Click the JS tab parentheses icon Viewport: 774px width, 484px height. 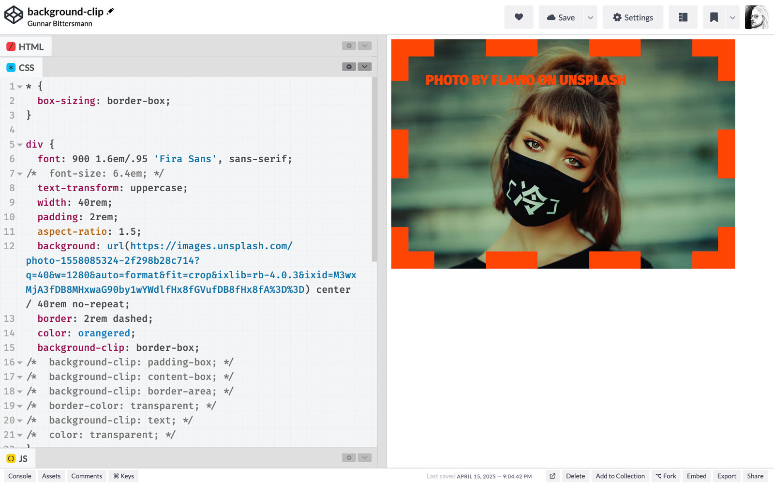coord(11,458)
